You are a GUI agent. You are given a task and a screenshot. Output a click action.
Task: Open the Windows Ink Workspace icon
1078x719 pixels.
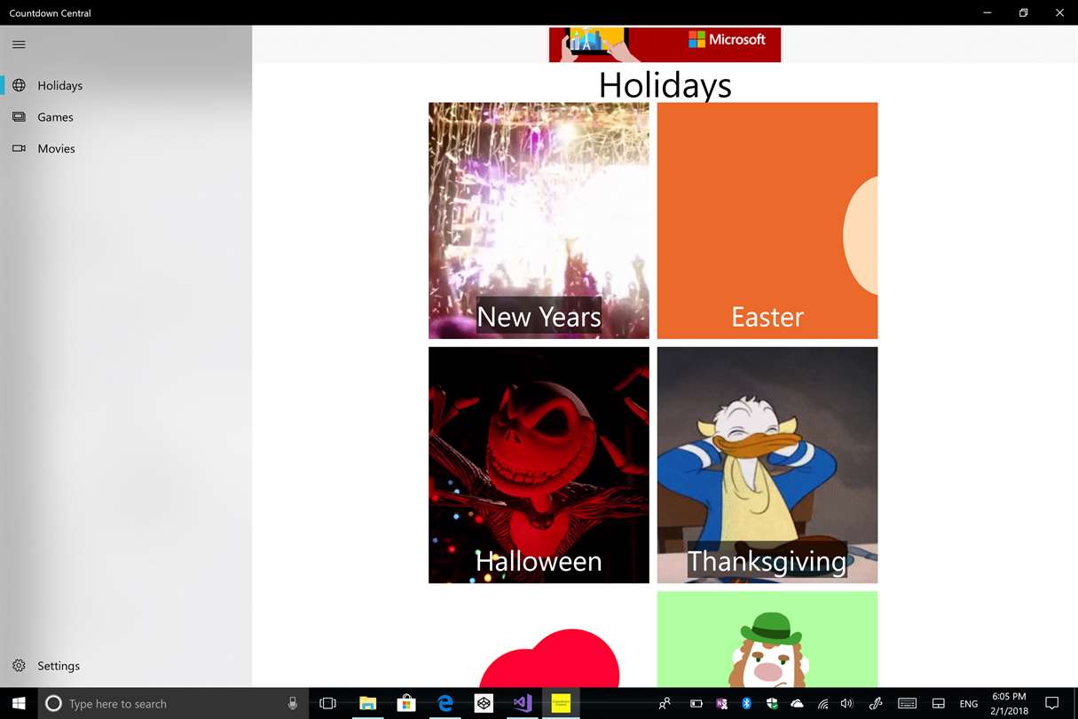[876, 703]
